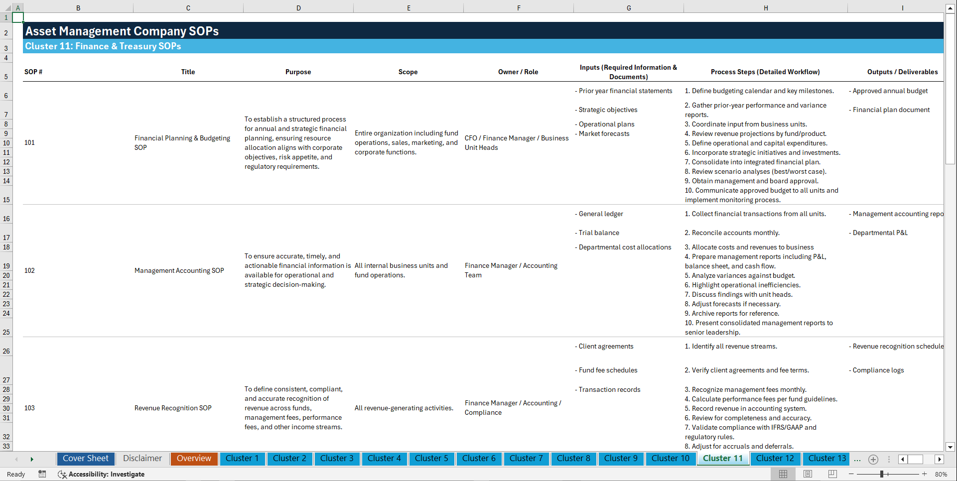The width and height of the screenshot is (957, 481).
Task: Open Page Layout view from status bar
Action: (807, 474)
